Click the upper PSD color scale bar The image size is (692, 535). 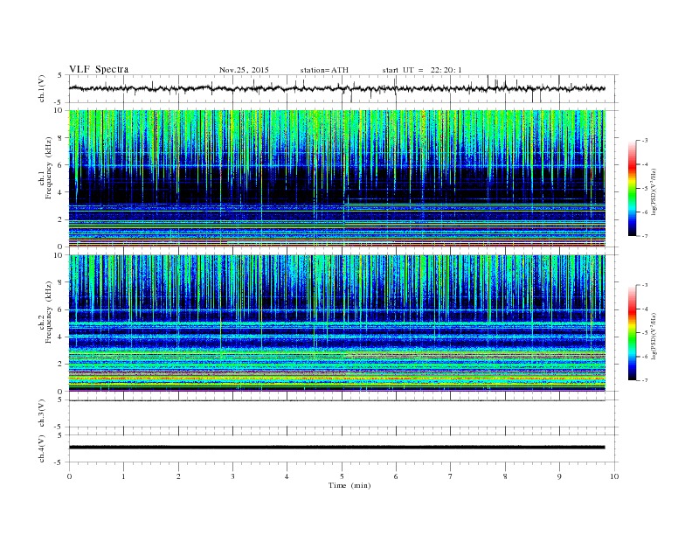(632, 189)
